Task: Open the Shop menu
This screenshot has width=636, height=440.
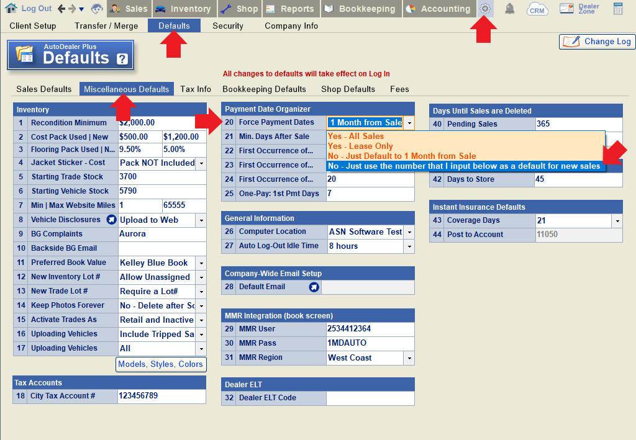Action: coord(240,9)
